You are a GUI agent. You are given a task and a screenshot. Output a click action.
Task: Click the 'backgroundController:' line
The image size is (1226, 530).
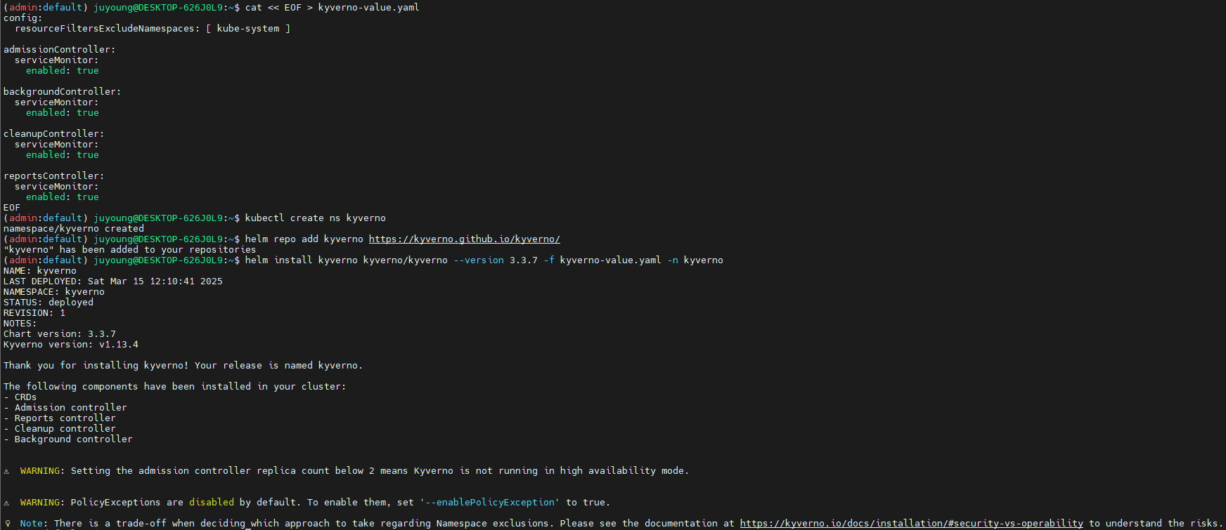[63, 92]
